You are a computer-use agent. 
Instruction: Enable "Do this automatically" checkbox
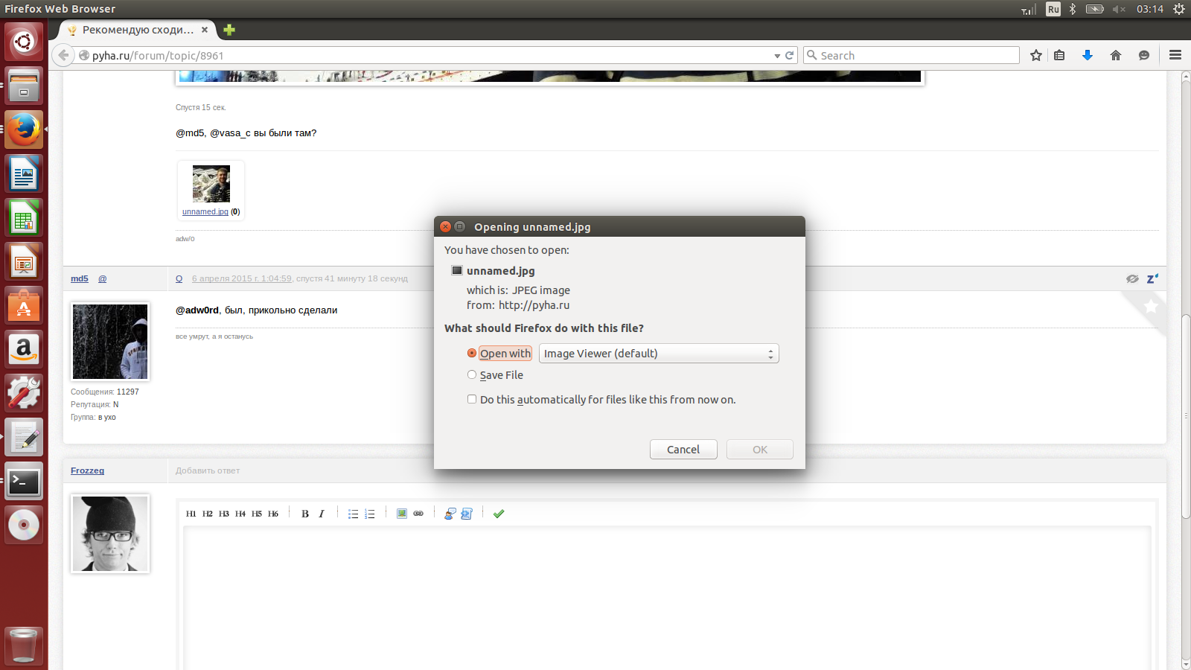click(x=472, y=400)
